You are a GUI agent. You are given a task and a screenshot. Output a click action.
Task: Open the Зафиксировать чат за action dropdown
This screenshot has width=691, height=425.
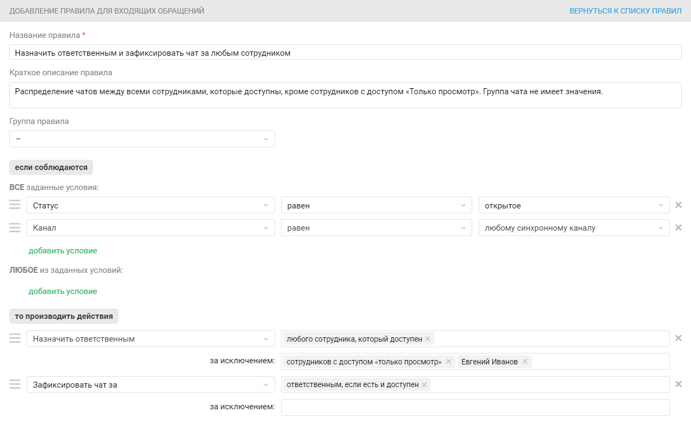coord(151,385)
